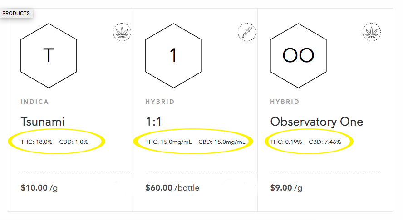Select the hexagon T logo
Viewport: 403px width, 220px height.
point(49,56)
